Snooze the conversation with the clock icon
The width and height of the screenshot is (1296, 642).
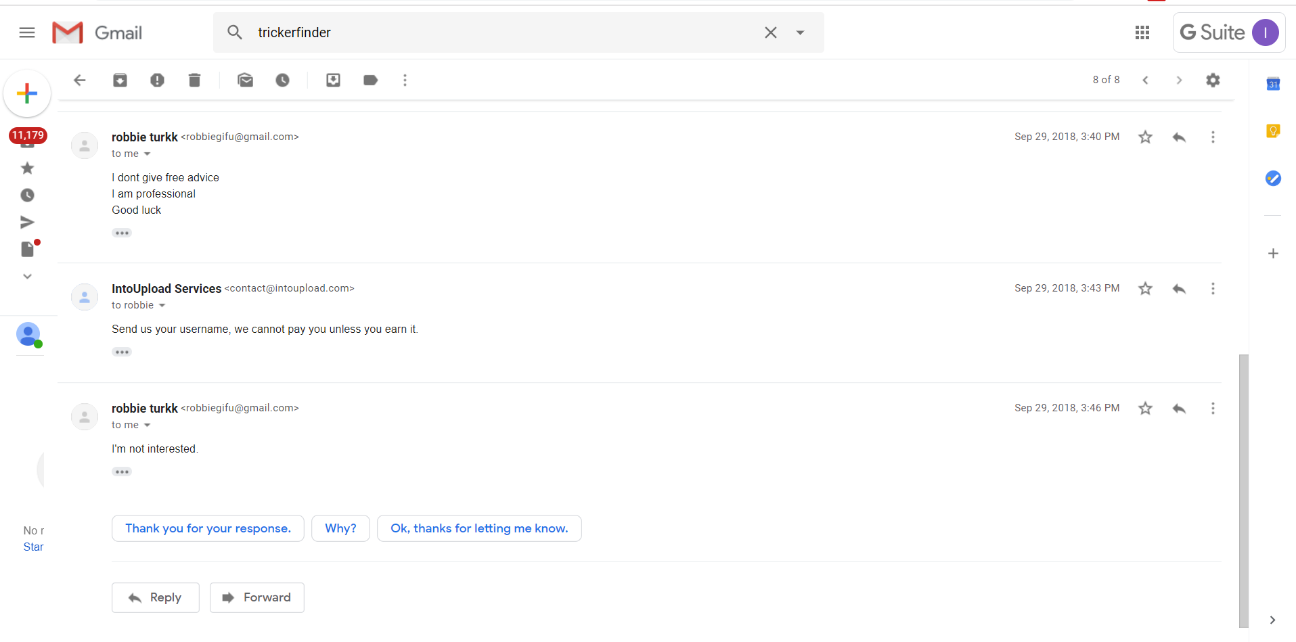[282, 81]
